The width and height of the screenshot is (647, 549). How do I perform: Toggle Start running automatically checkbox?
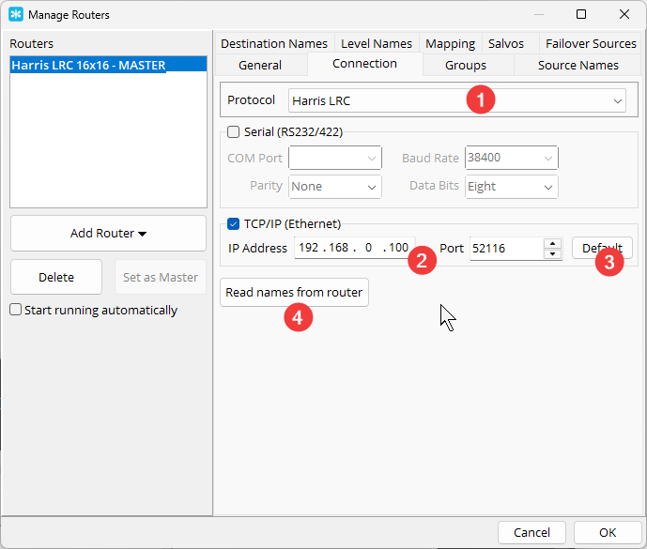click(15, 310)
